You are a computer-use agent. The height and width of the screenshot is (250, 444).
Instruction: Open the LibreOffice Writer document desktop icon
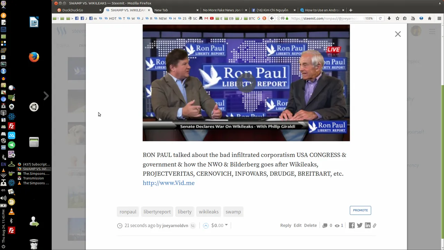click(34, 22)
